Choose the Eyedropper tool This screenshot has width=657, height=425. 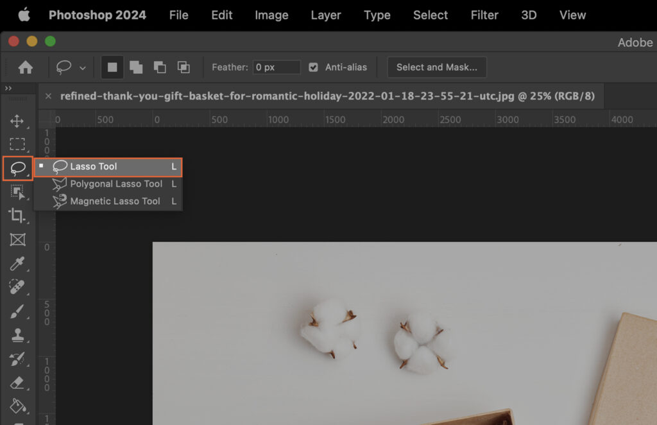tap(17, 265)
